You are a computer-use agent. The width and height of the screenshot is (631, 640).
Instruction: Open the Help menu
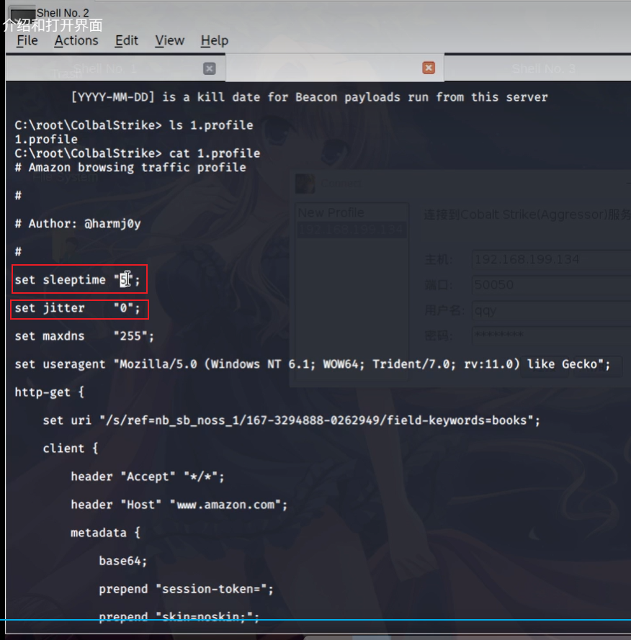[x=214, y=40]
